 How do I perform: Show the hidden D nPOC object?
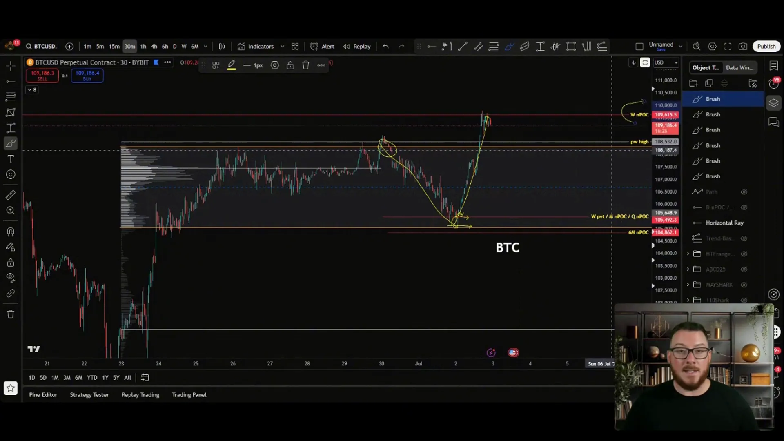pos(744,207)
